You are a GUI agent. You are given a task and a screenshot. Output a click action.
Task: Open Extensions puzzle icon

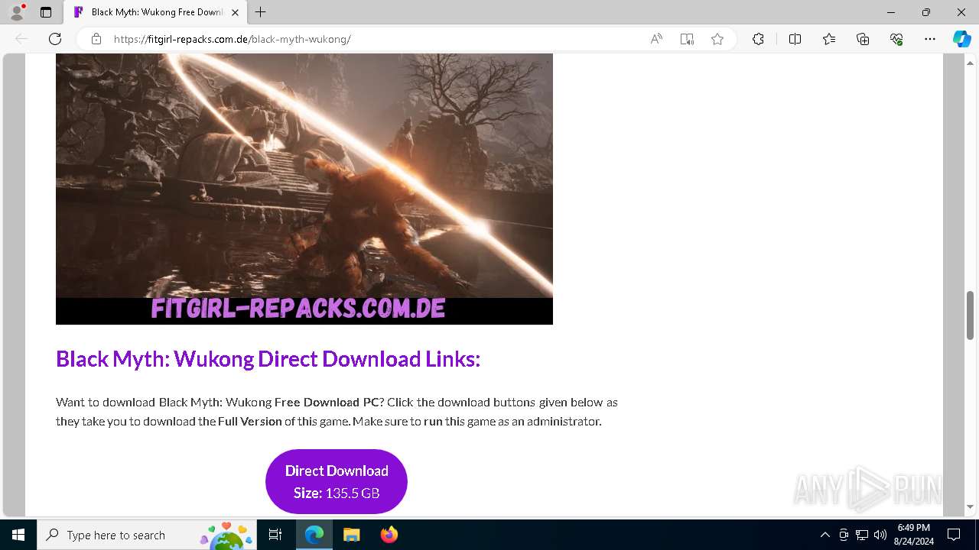[758, 39]
